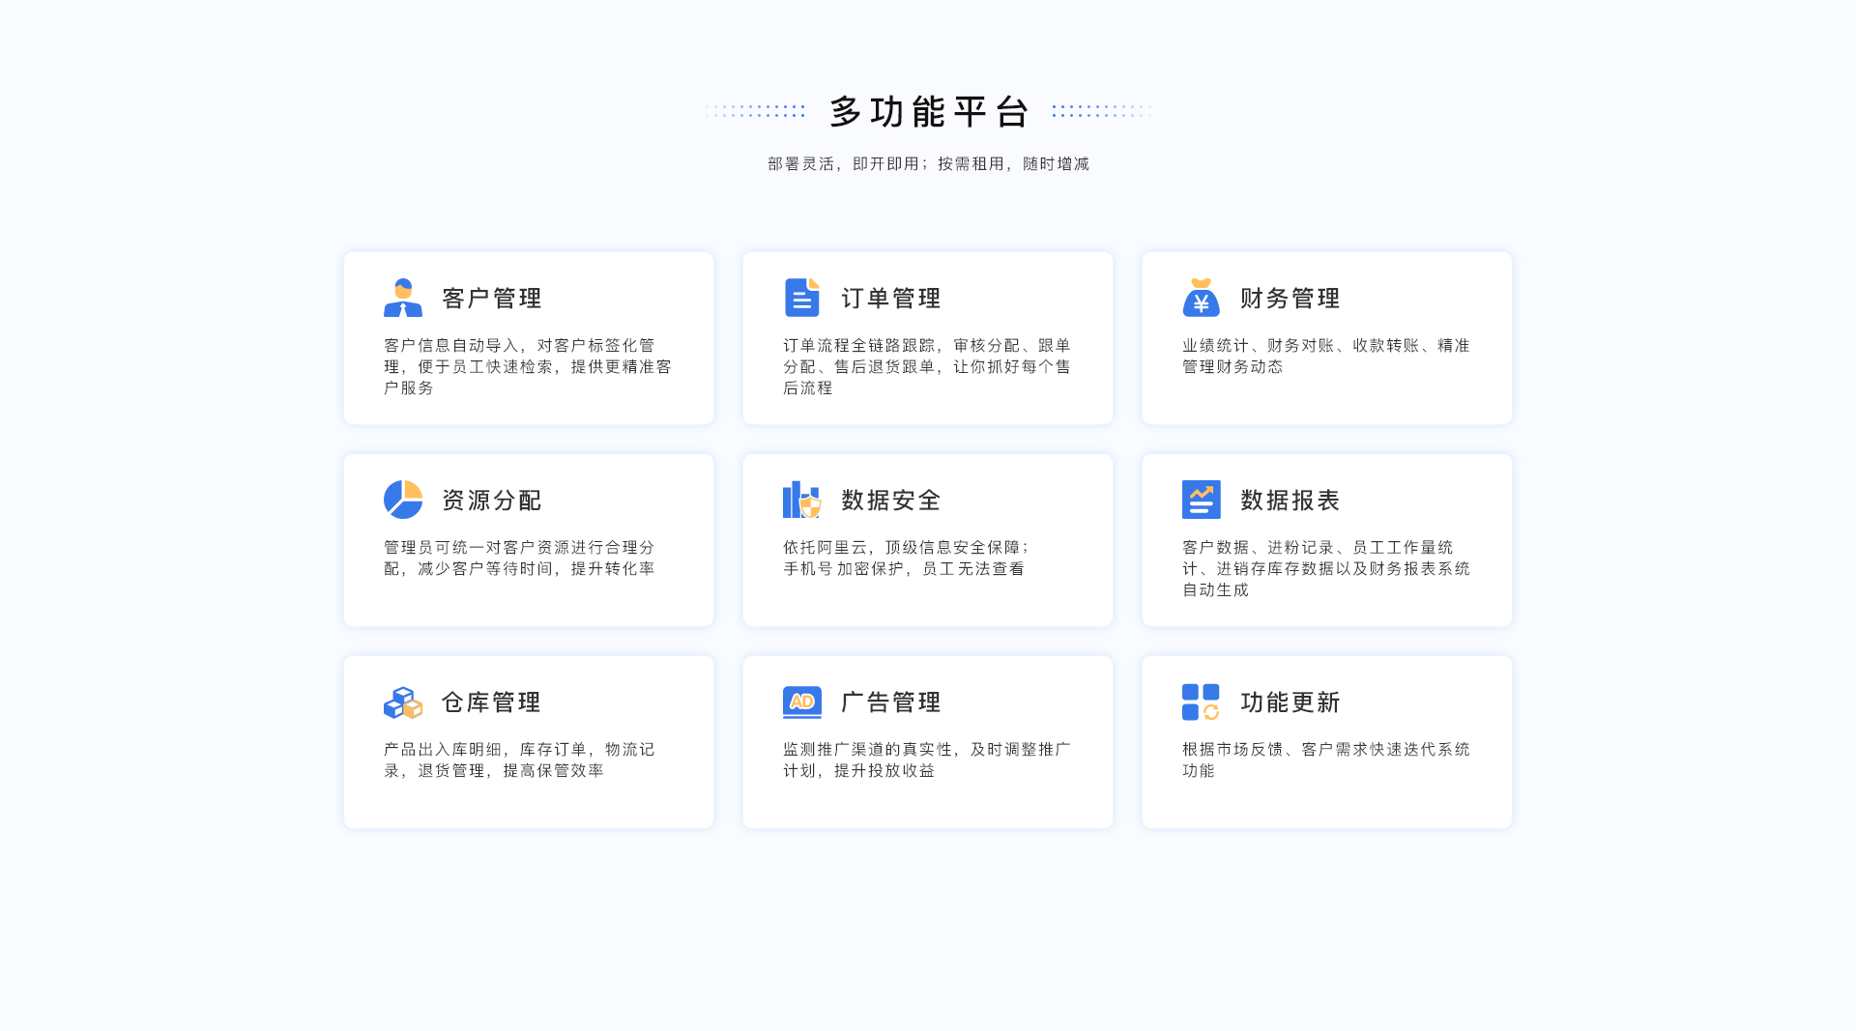Select the 仓库管理 boxes icon
The image size is (1856, 1031).
(402, 702)
